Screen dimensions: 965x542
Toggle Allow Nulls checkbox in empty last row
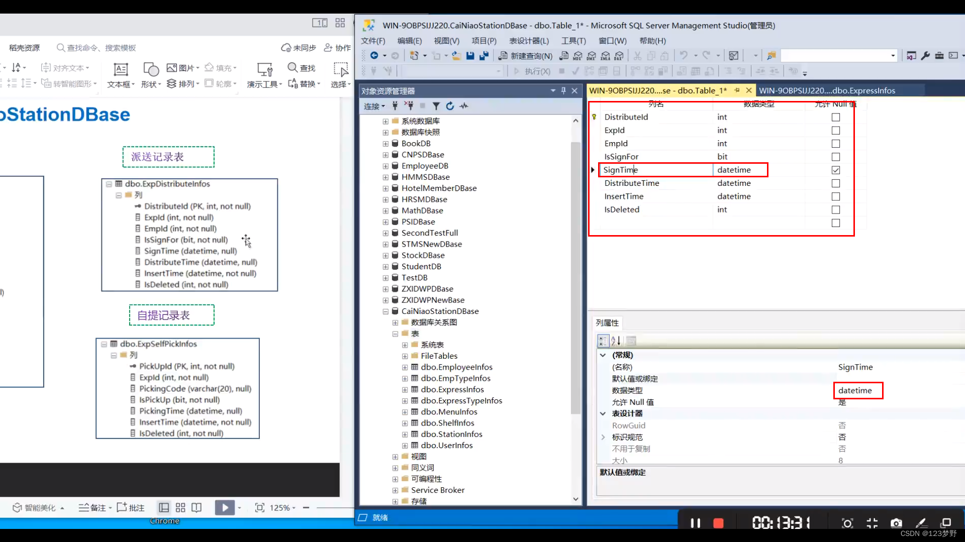coord(836,223)
